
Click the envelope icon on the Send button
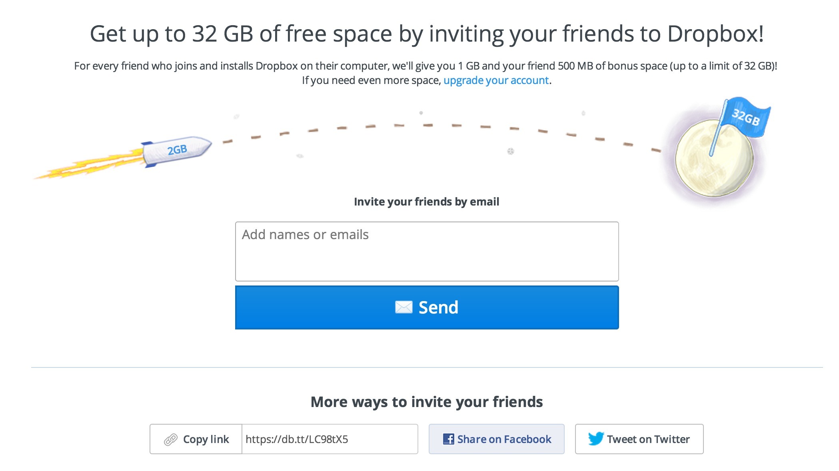(404, 307)
